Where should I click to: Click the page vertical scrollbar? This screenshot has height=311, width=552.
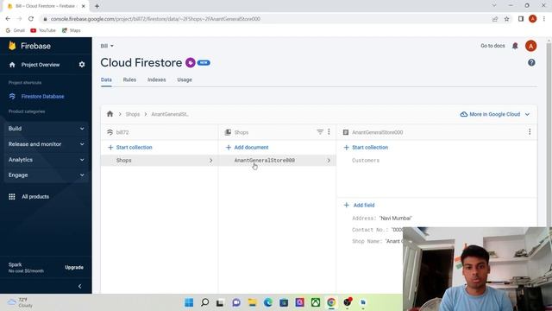(x=549, y=134)
